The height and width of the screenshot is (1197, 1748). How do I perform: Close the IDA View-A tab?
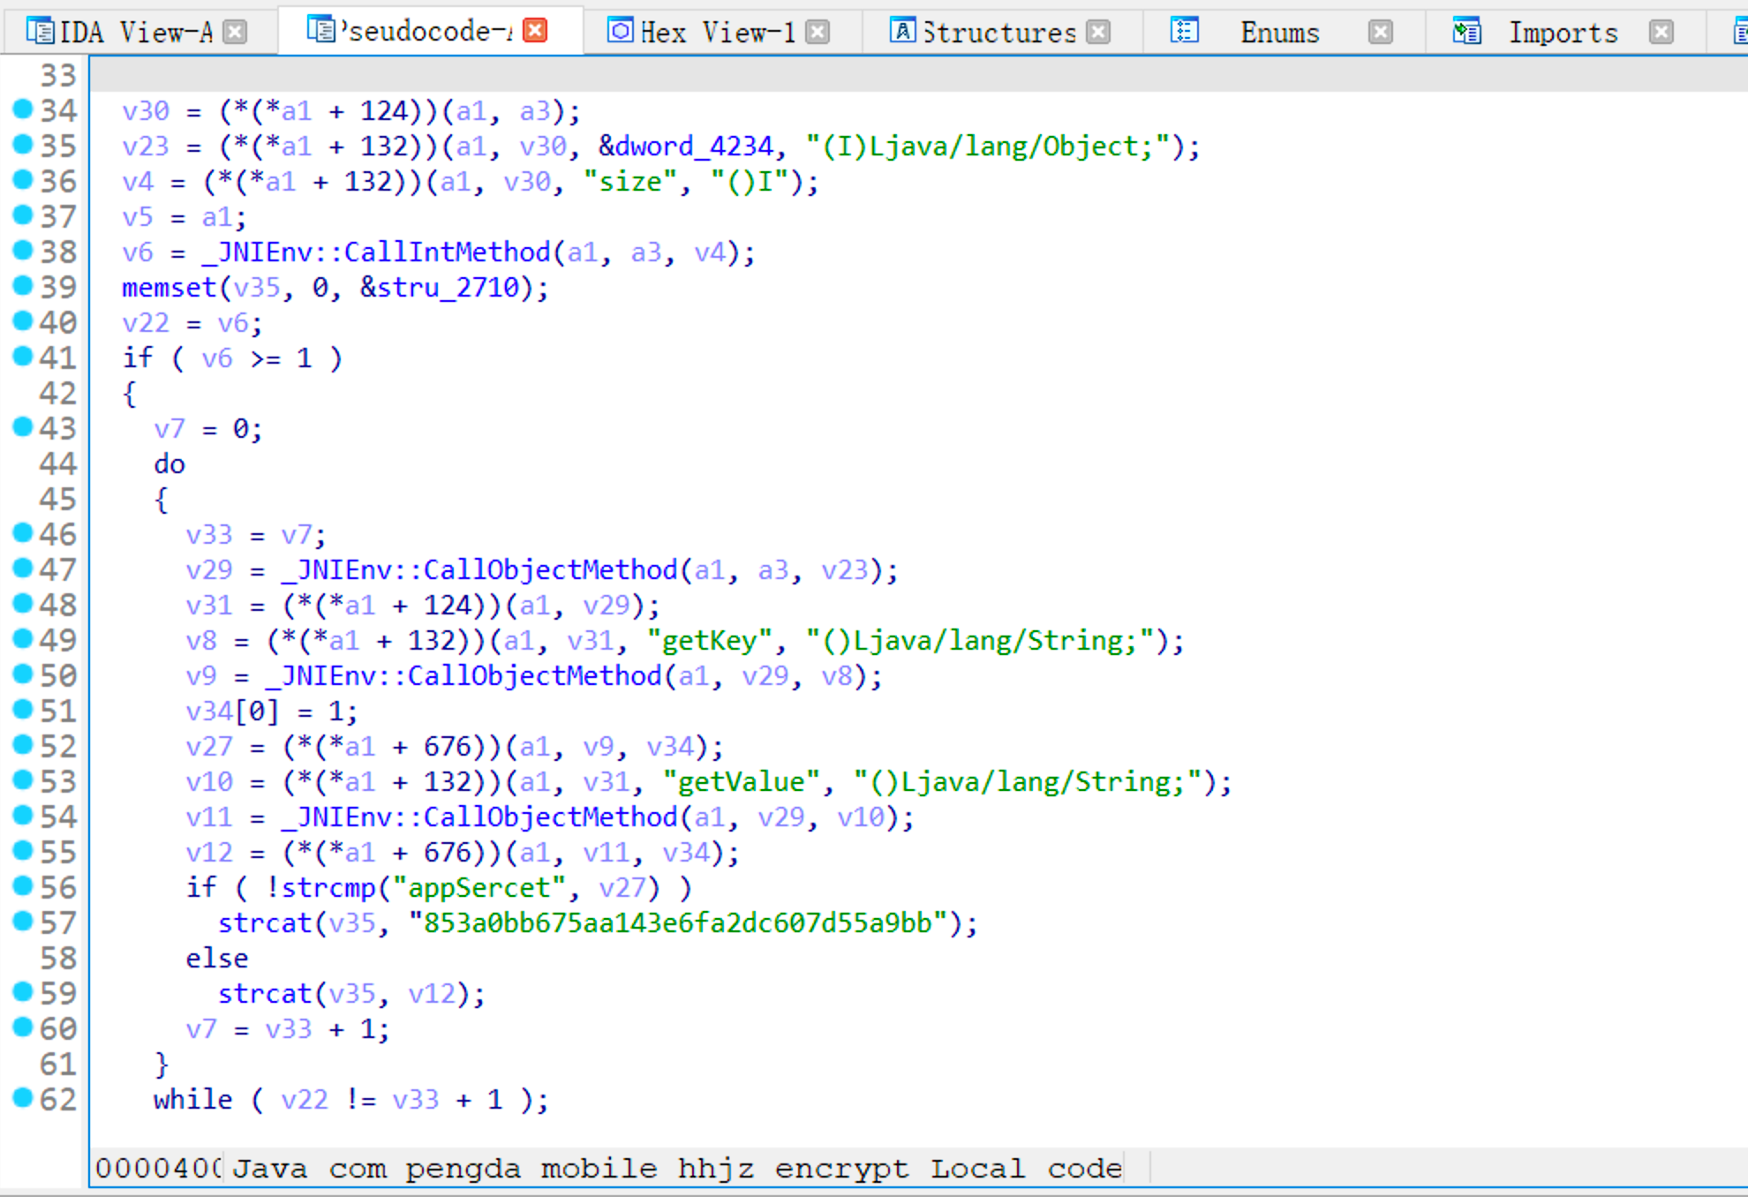[235, 33]
